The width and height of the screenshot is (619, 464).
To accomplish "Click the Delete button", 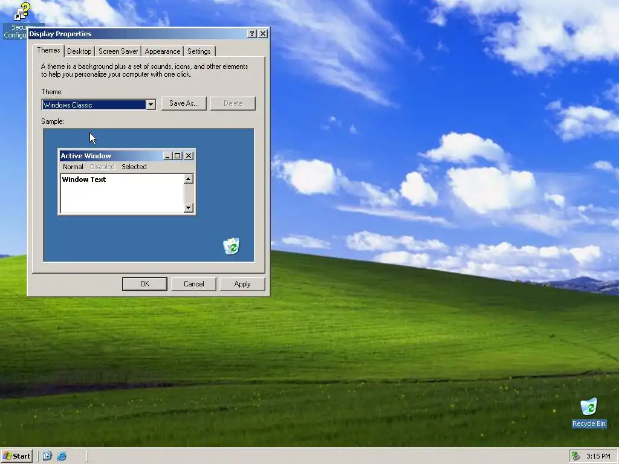I will (x=233, y=103).
